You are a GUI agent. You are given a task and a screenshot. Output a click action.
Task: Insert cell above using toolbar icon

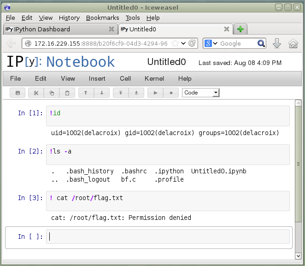(x=121, y=93)
